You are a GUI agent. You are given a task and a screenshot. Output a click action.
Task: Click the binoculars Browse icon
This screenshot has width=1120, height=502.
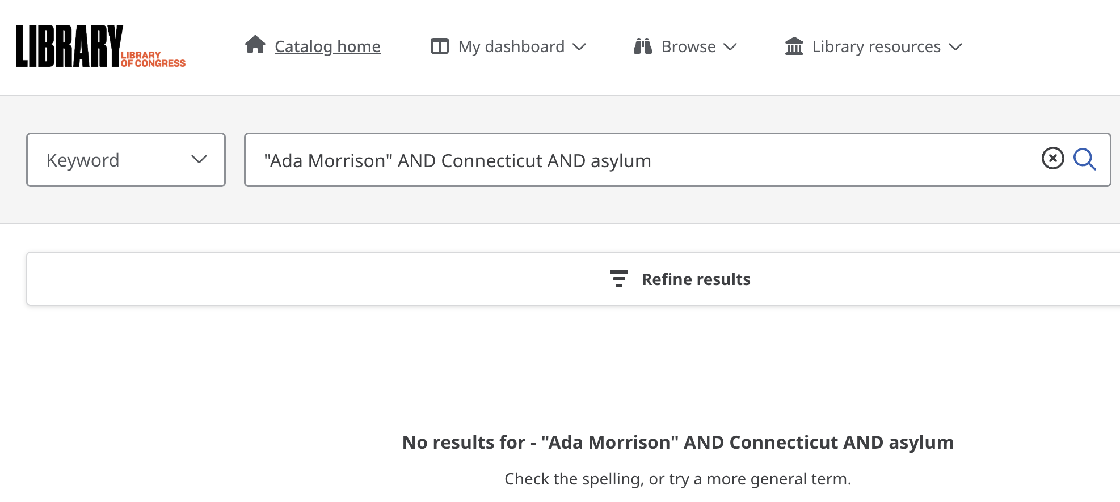[x=643, y=46]
